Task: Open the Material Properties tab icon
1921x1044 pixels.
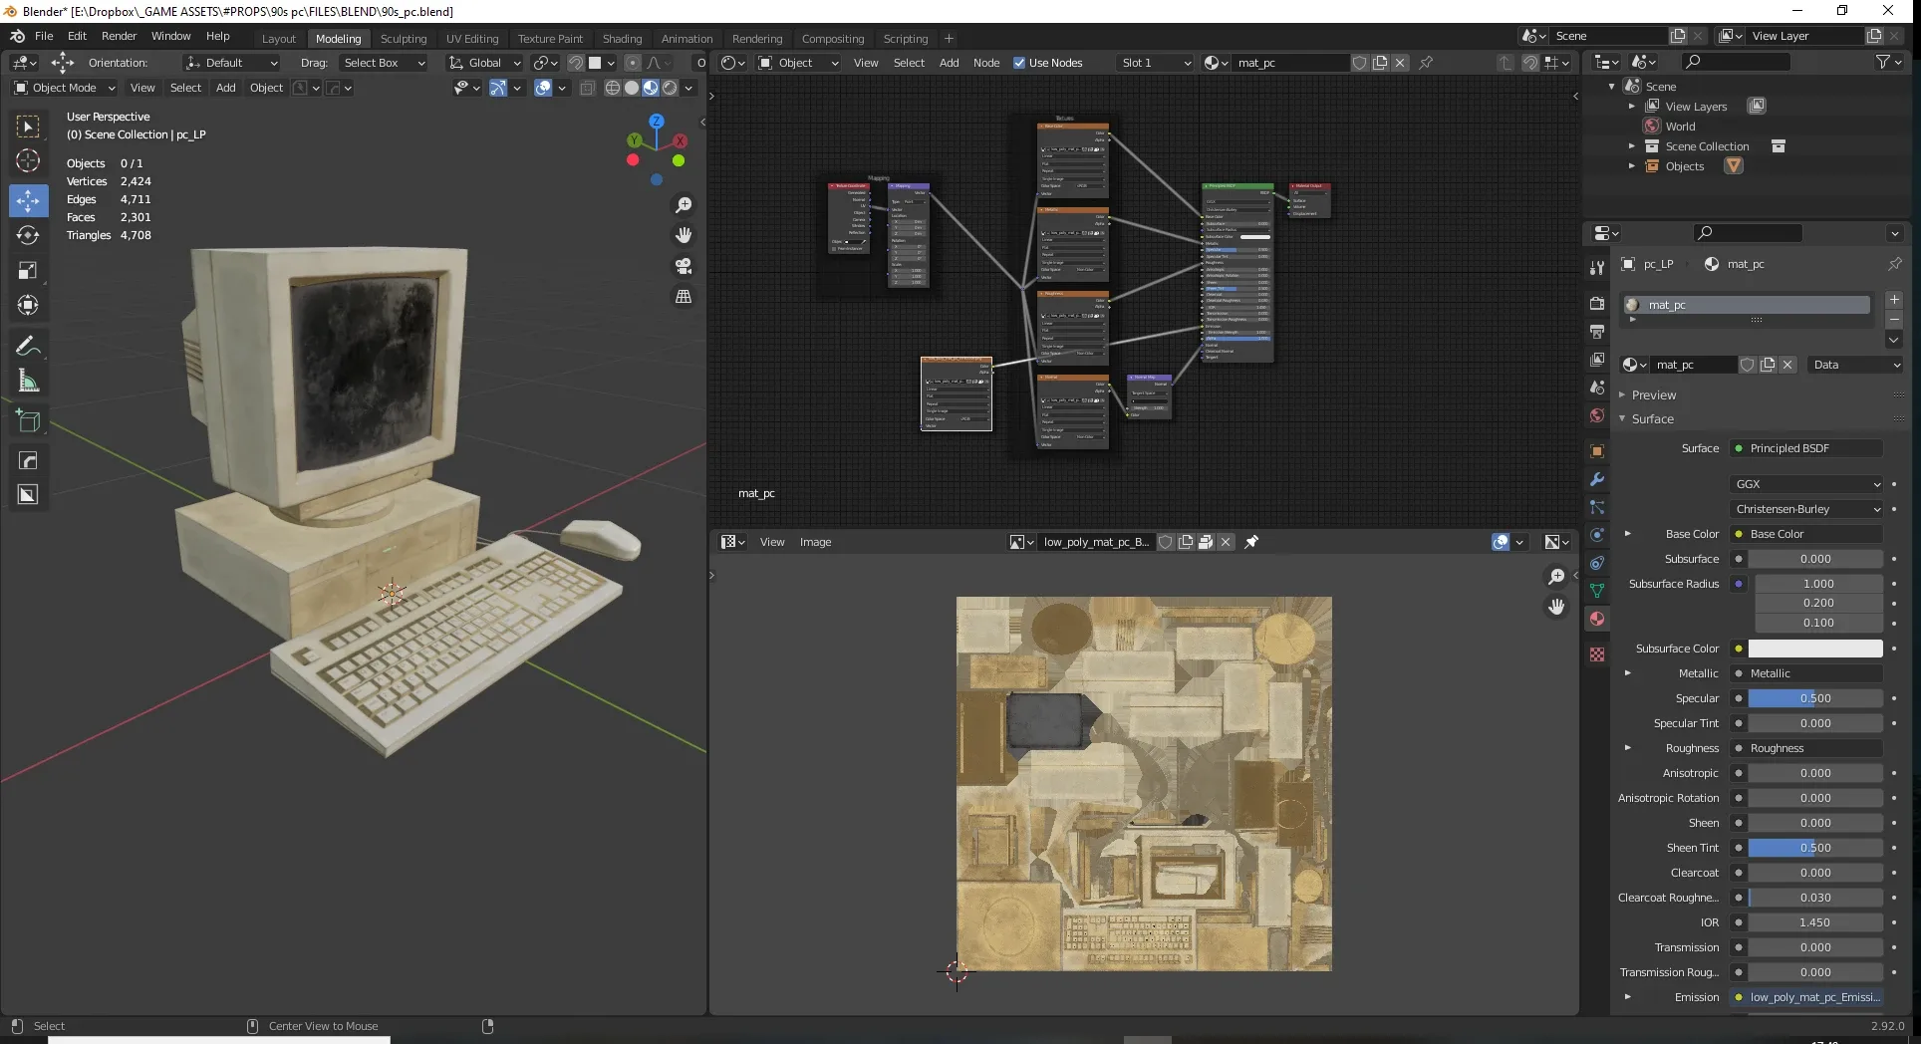Action: (x=1597, y=619)
